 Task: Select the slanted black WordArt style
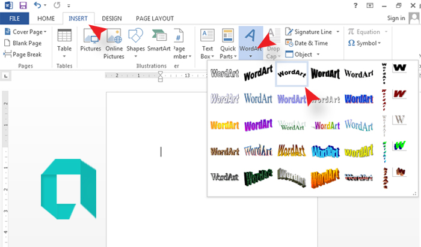tap(258, 73)
